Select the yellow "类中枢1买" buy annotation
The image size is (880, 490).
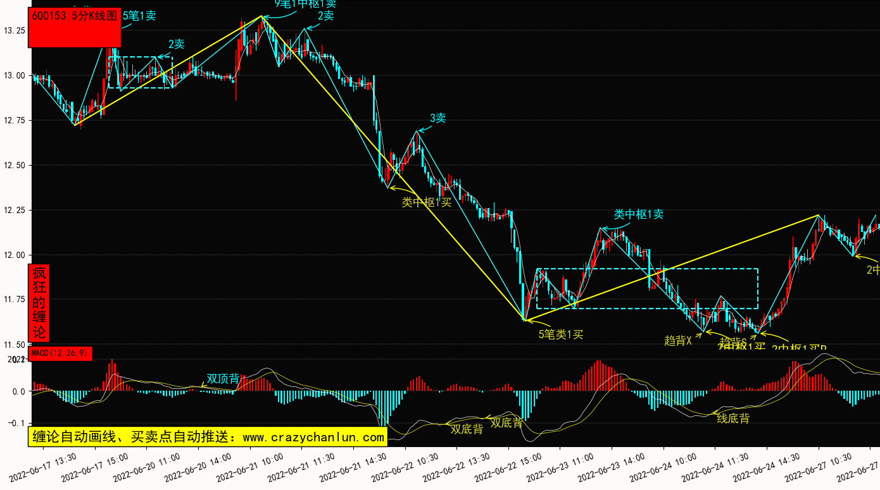[427, 202]
